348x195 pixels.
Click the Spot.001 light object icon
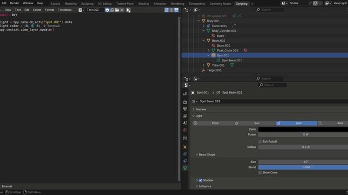point(214,55)
